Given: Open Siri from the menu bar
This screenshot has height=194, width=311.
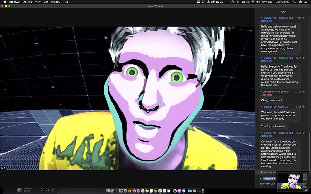Looking at the screenshot, I should tap(301, 2).
